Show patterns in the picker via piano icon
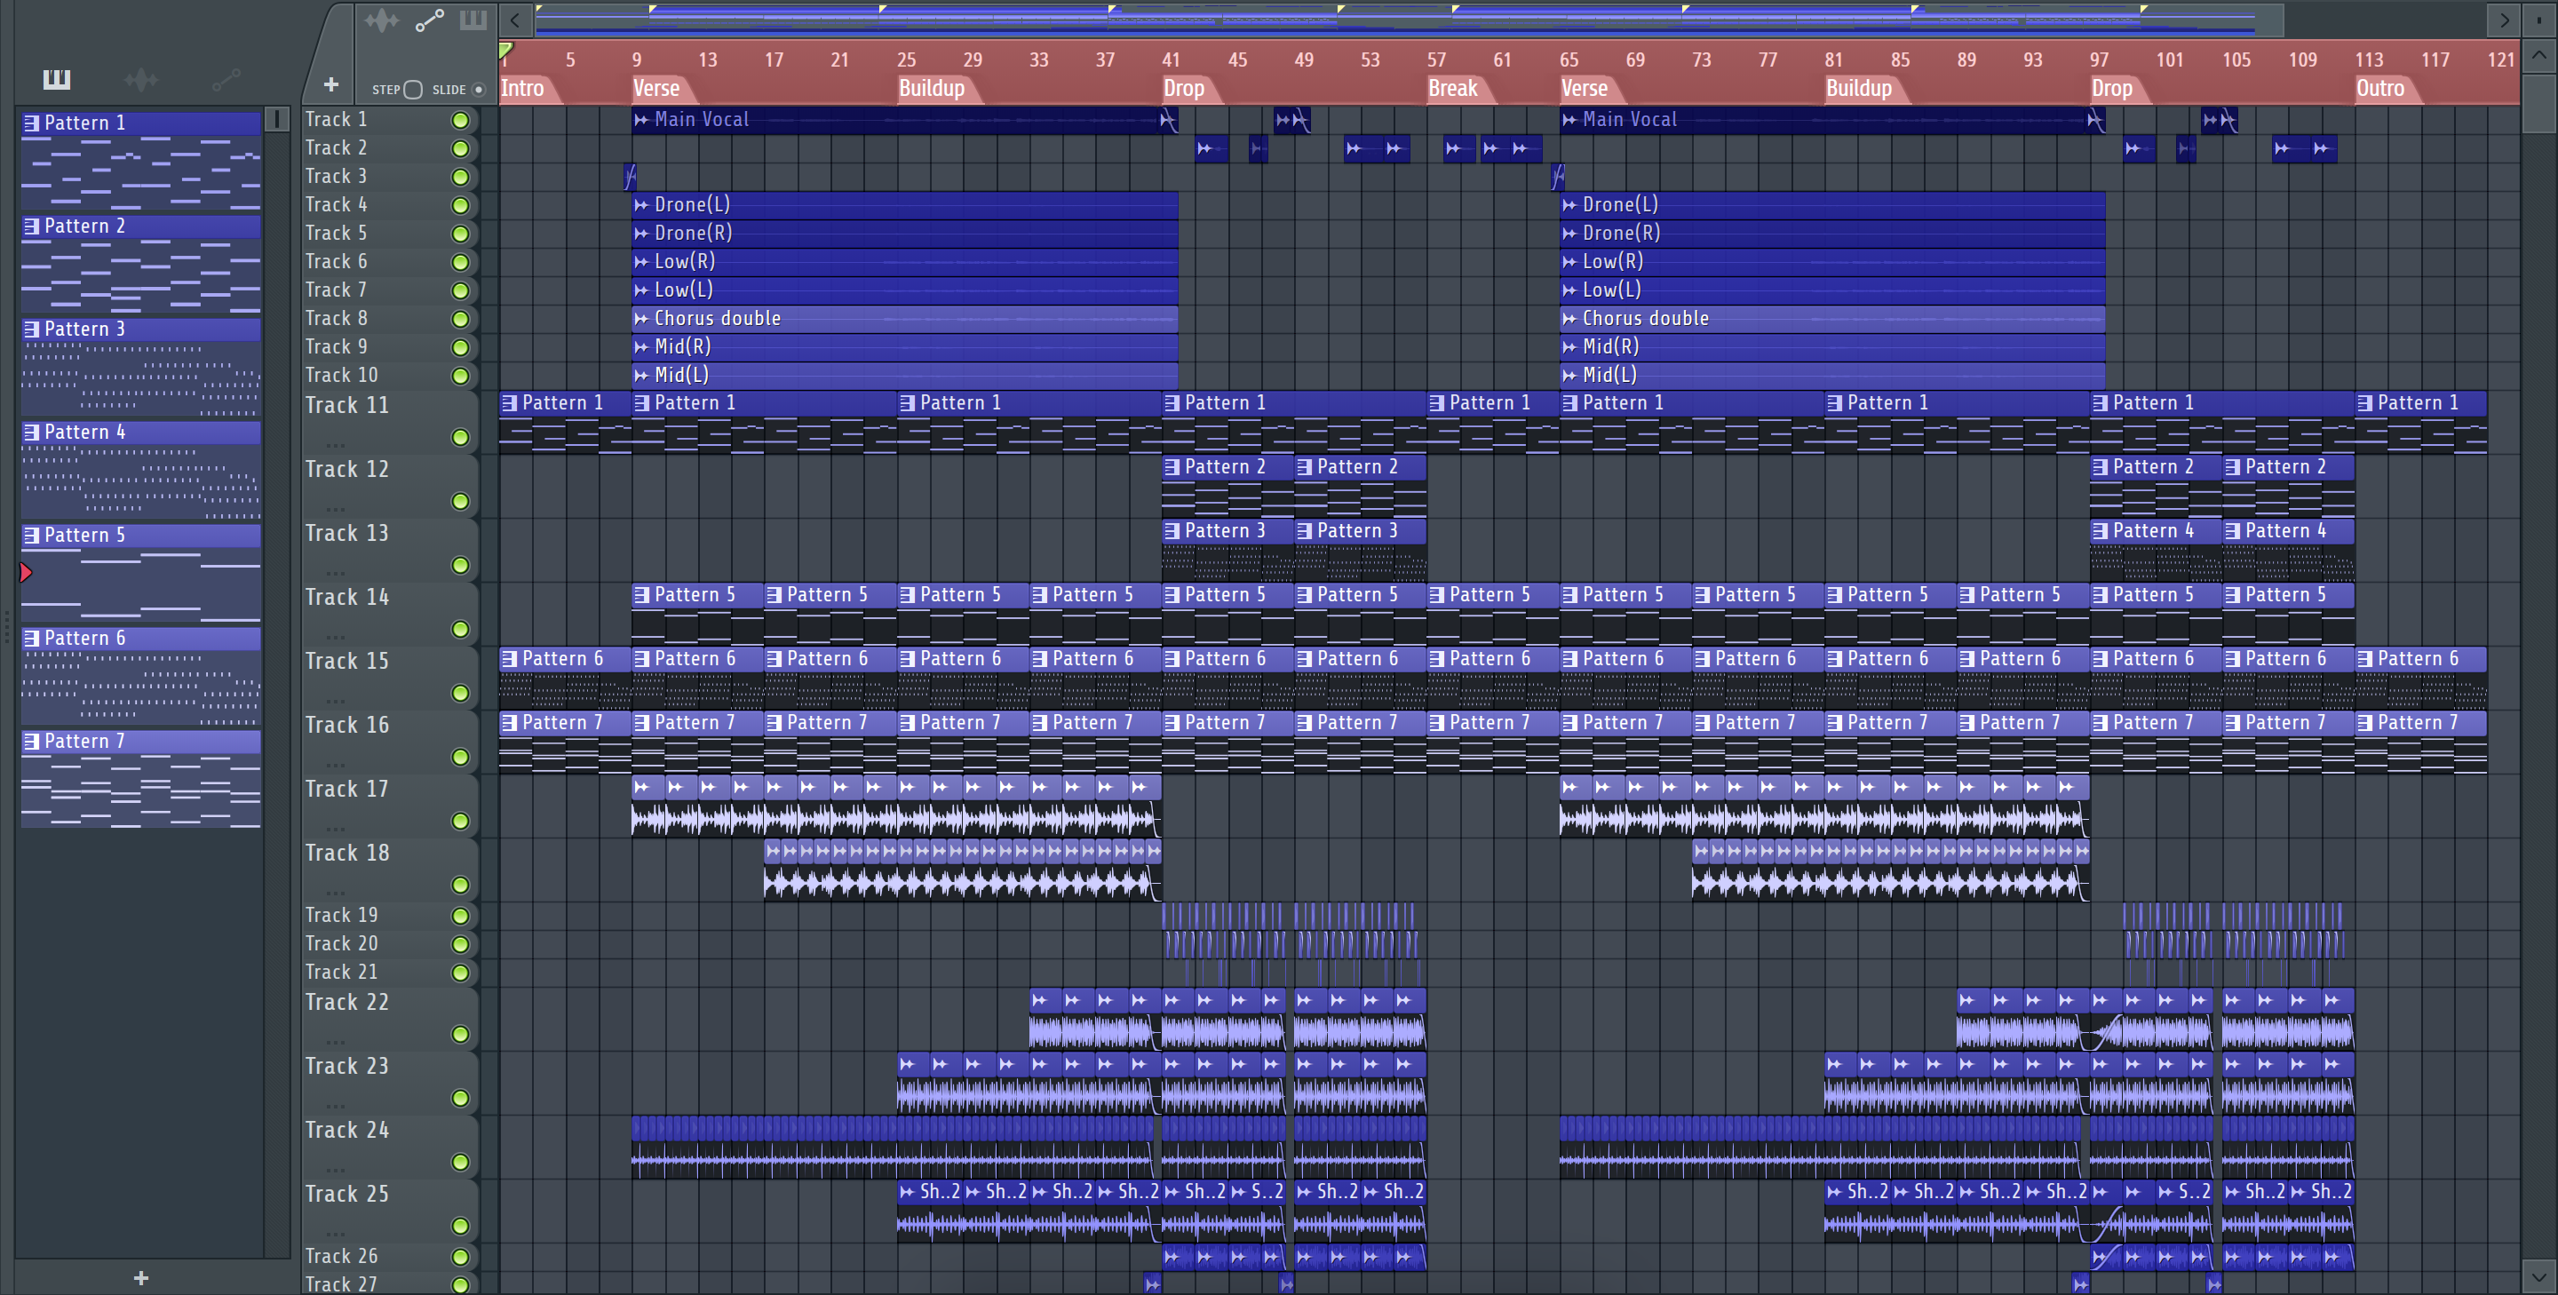The width and height of the screenshot is (2558, 1295). 57,79
